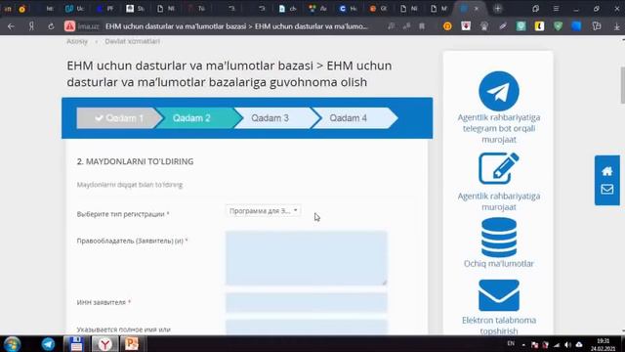Switch to the browser tab labeled 'St'

(x=135, y=9)
